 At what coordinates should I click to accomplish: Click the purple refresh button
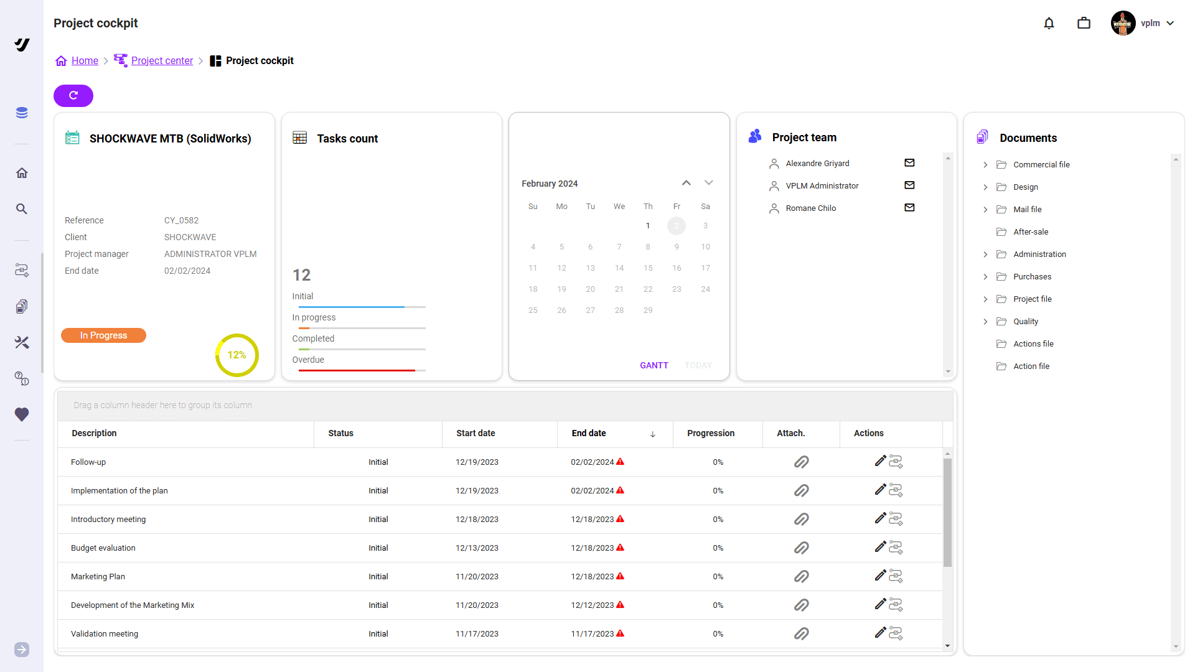click(73, 96)
